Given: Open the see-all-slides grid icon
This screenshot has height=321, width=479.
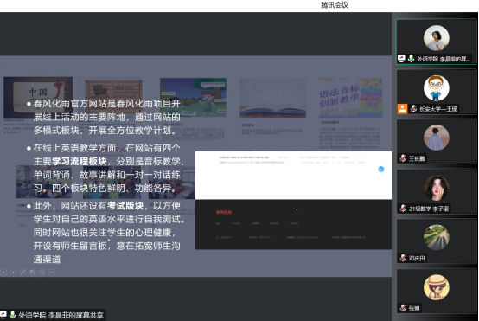Looking at the screenshot, I should pyautogui.click(x=32, y=272).
